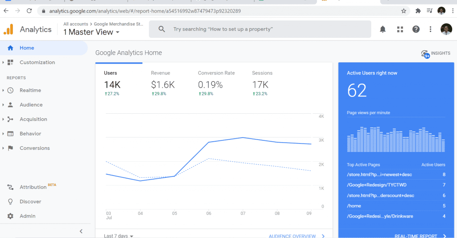Expand the Conversions reports arrow
457x238 pixels.
3,148
